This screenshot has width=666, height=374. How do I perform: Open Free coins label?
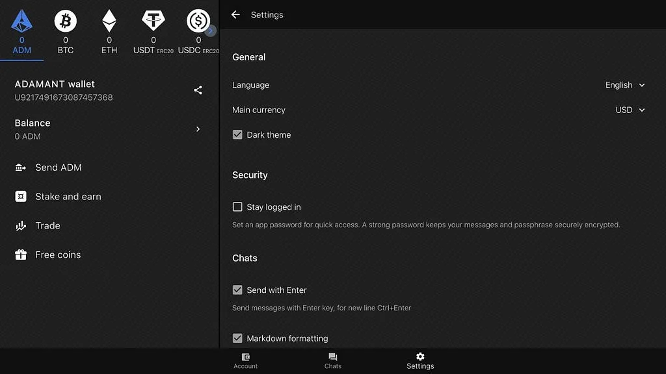pos(58,255)
